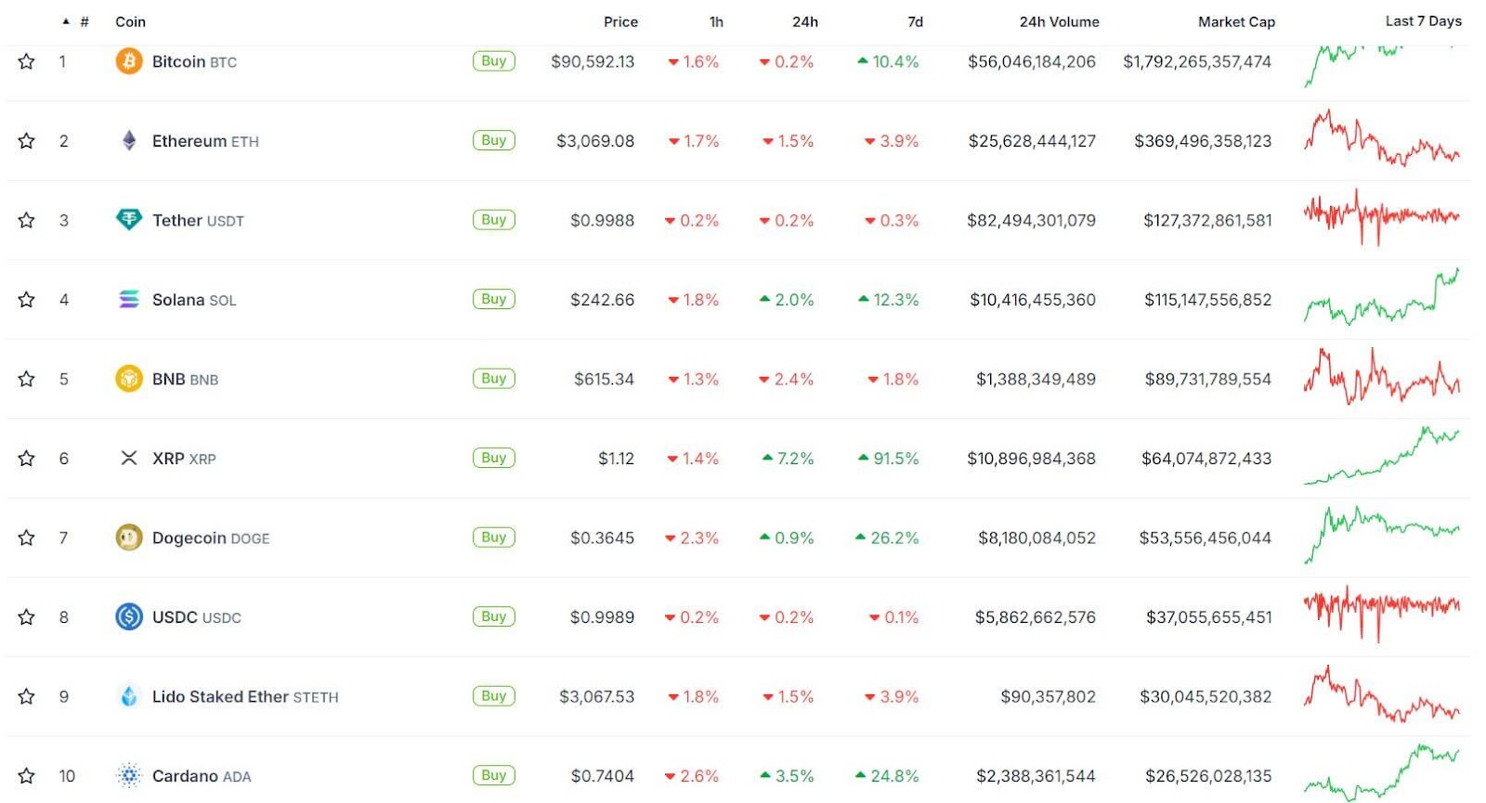1486x803 pixels.
Task: Toggle the XRP watchlist star
Action: (27, 458)
